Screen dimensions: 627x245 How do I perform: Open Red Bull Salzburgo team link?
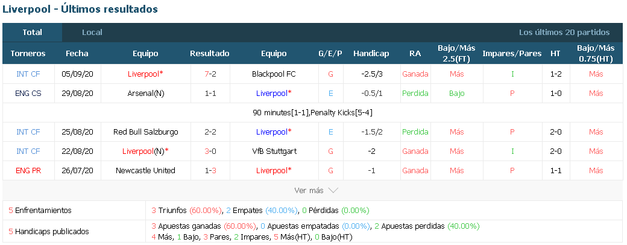pos(145,132)
